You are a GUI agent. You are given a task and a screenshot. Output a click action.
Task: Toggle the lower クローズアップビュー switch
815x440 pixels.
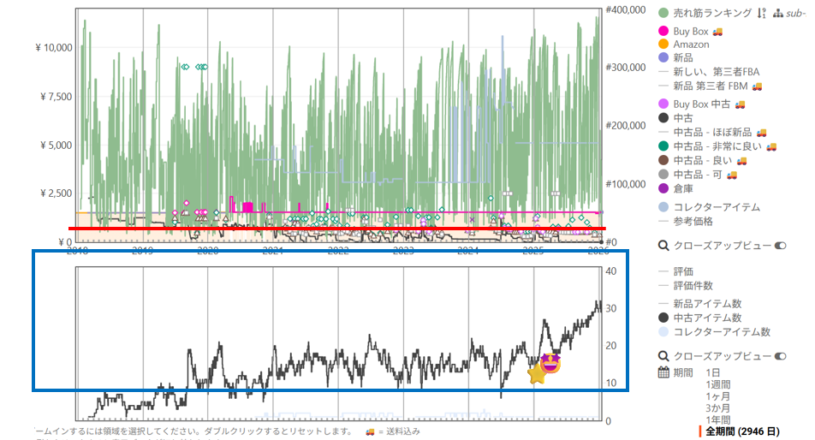(780, 356)
